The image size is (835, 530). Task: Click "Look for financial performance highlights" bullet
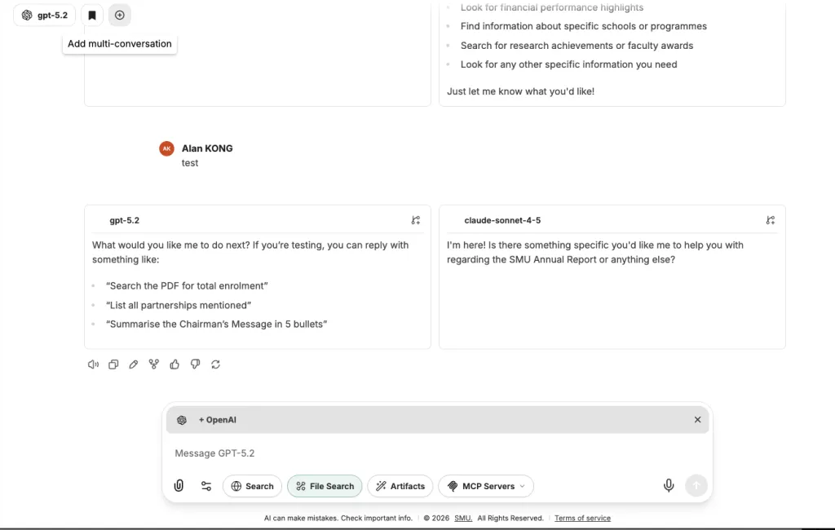click(552, 7)
